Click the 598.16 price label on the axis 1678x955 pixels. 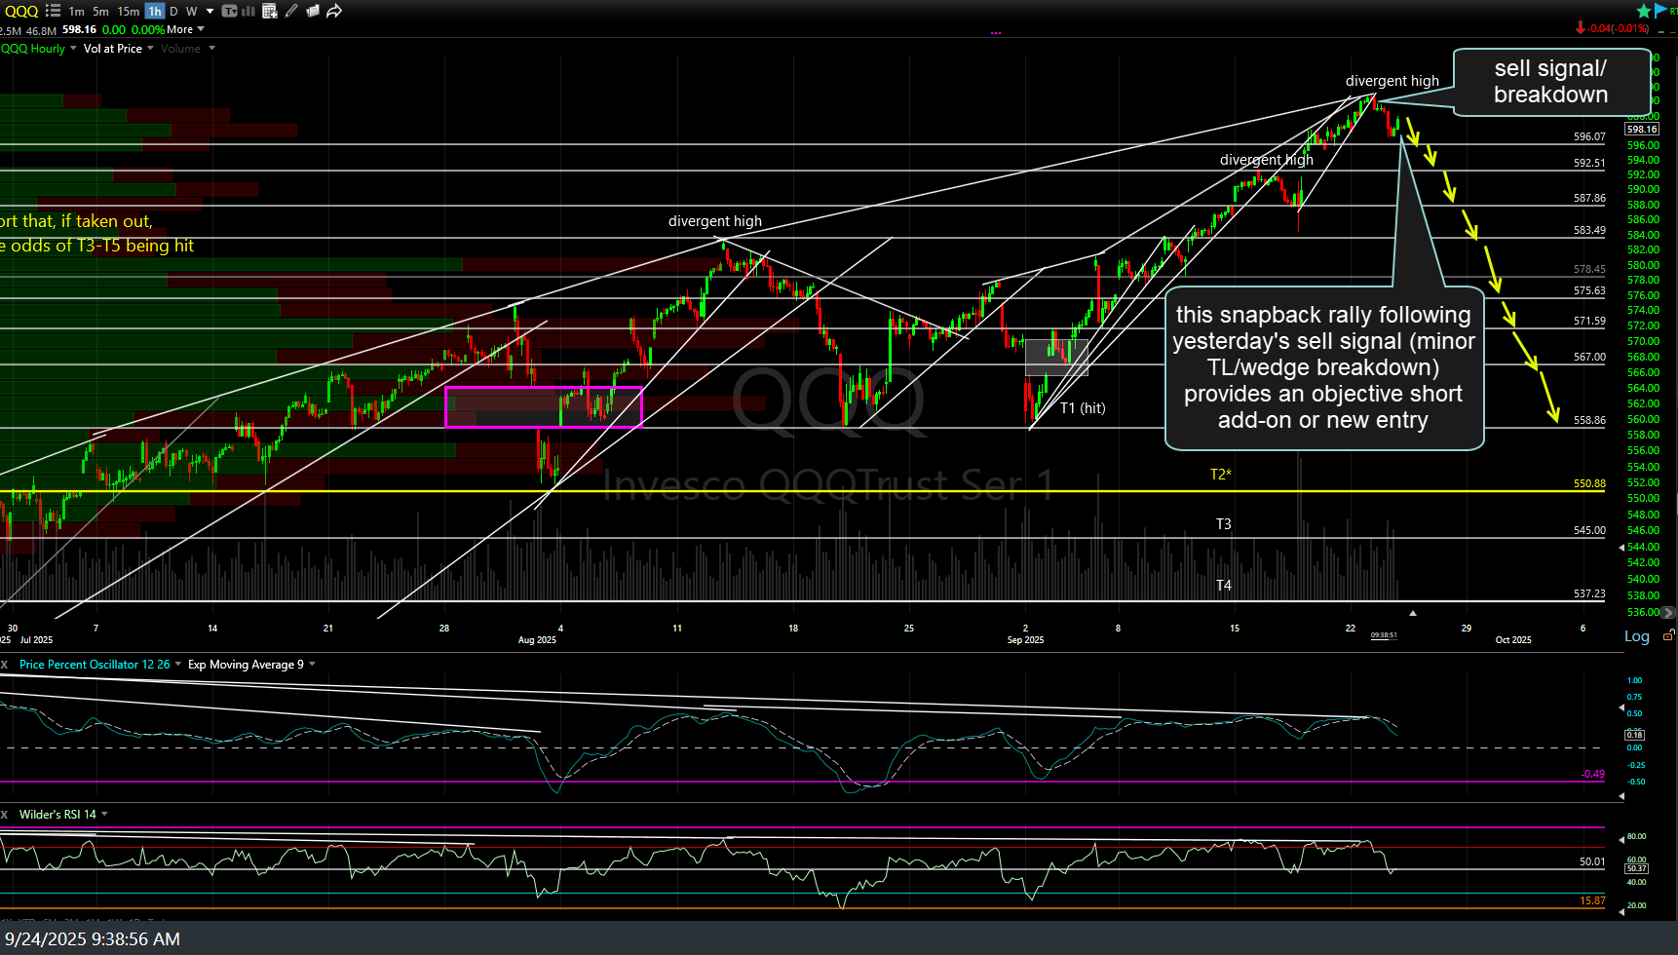pyautogui.click(x=1642, y=129)
